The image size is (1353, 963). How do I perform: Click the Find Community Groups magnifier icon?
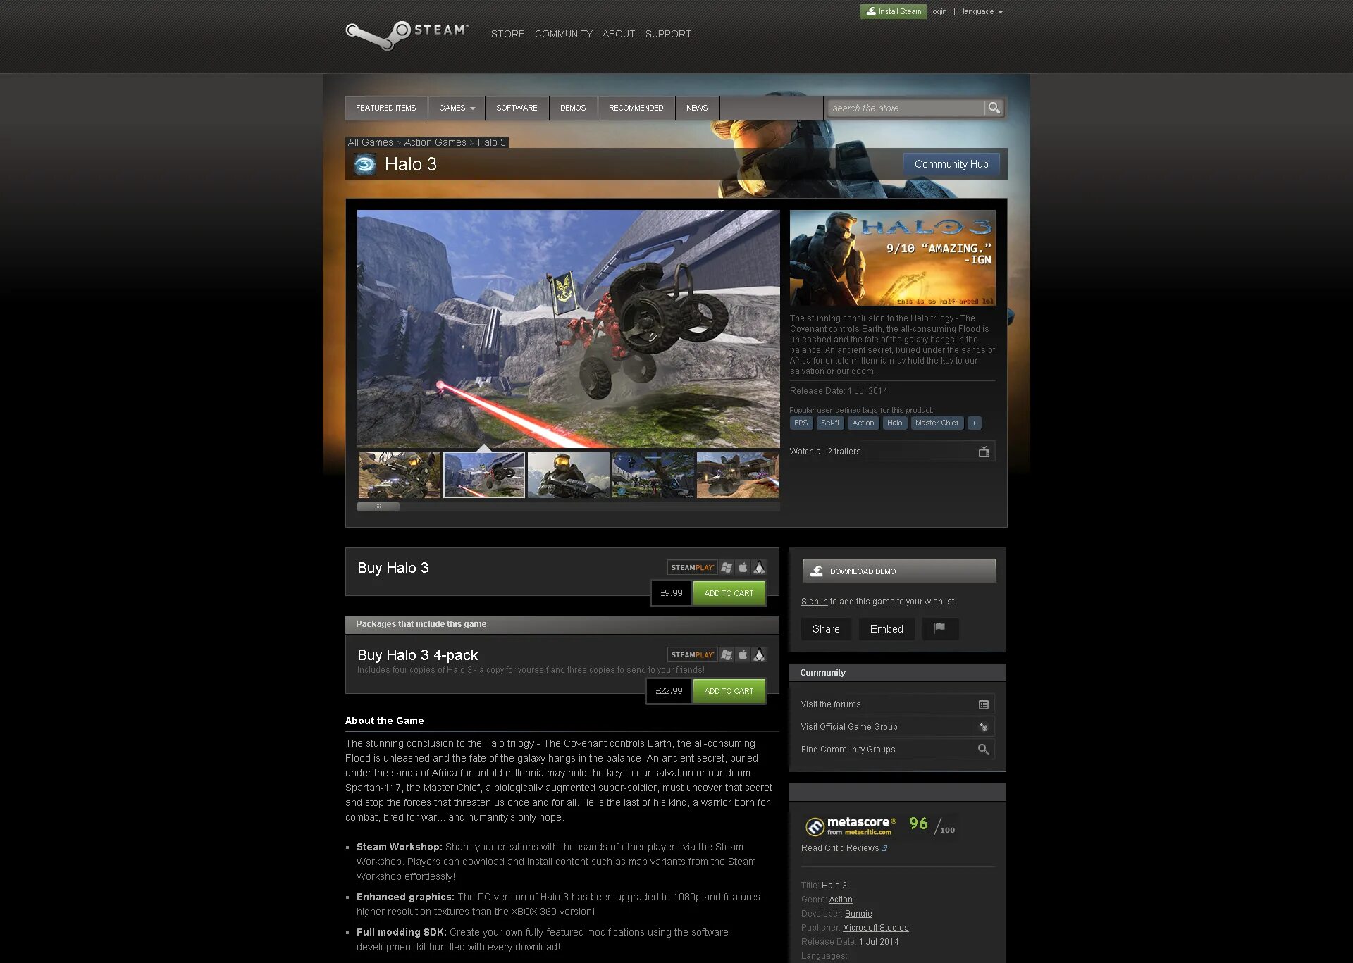[x=984, y=750]
